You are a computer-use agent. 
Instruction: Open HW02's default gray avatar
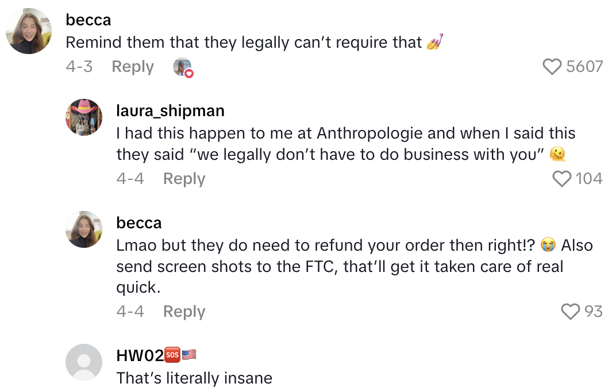(84, 362)
